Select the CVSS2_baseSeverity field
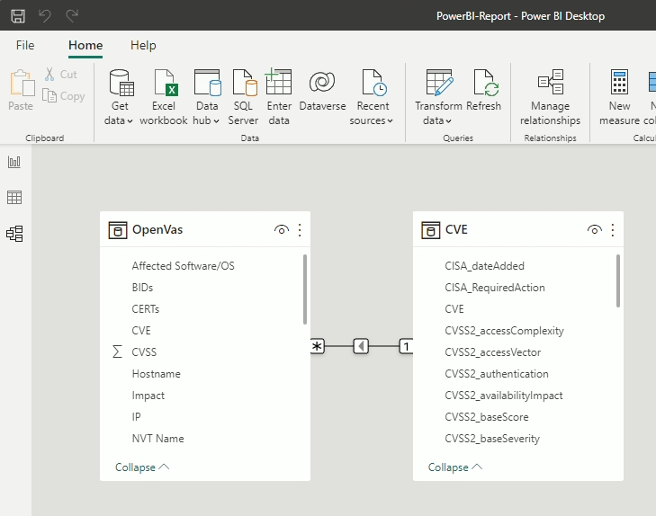This screenshot has height=516, width=656. 492,439
